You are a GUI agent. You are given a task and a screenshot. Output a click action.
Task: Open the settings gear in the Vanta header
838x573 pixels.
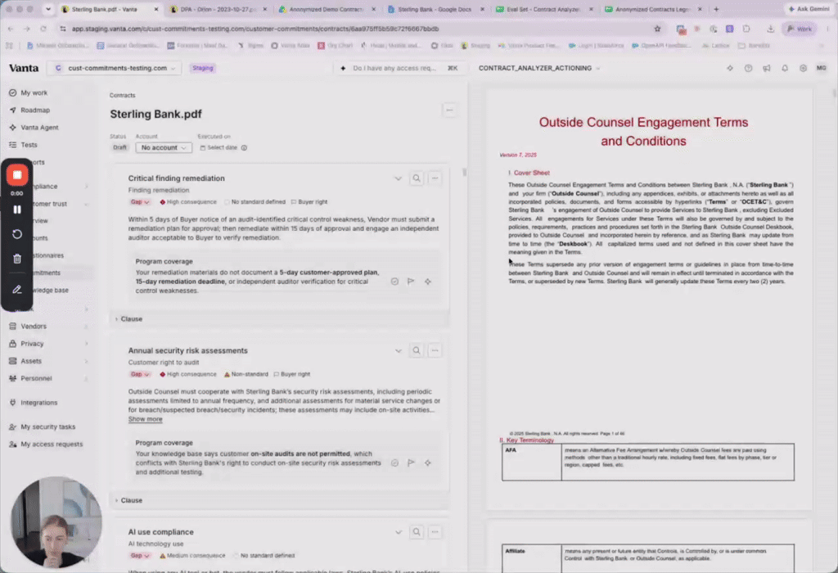point(803,69)
